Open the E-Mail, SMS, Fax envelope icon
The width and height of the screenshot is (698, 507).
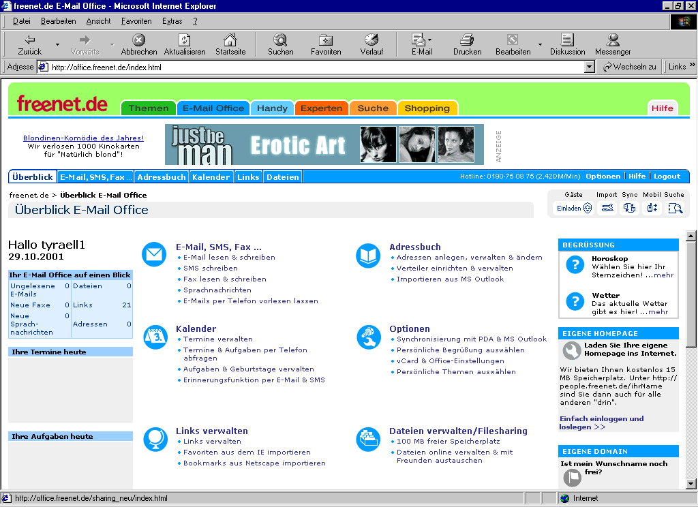coord(154,254)
